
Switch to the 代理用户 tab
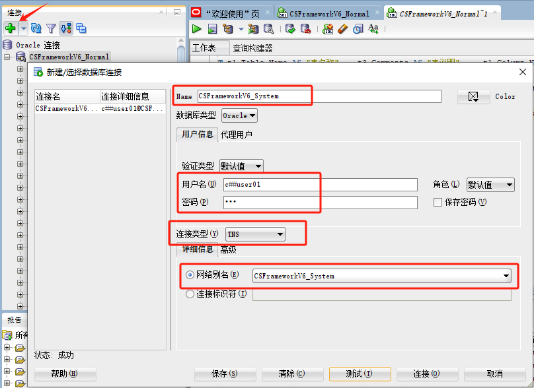(237, 135)
